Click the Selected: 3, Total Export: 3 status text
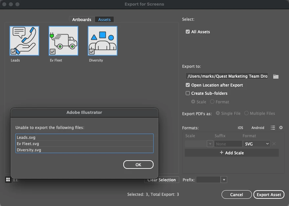 [153, 194]
